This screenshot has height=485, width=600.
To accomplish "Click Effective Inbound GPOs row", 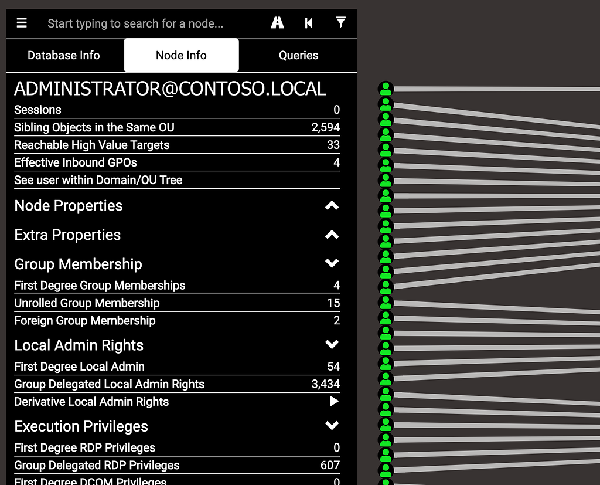I will click(177, 162).
